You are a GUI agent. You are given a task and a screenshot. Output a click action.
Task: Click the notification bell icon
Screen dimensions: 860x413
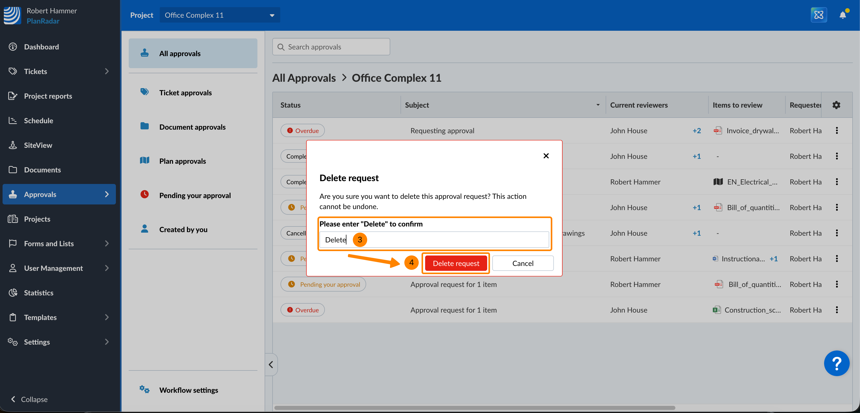(842, 15)
